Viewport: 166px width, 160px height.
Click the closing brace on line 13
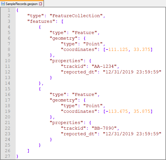pyautogui.click(x=51, y=78)
